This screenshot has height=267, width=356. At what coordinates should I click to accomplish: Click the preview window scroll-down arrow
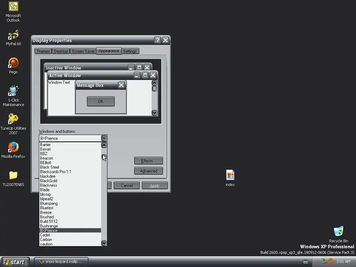(154, 113)
